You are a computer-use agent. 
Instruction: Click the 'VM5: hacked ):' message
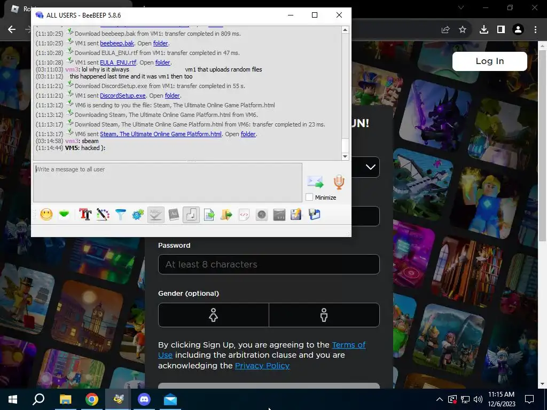coord(85,148)
